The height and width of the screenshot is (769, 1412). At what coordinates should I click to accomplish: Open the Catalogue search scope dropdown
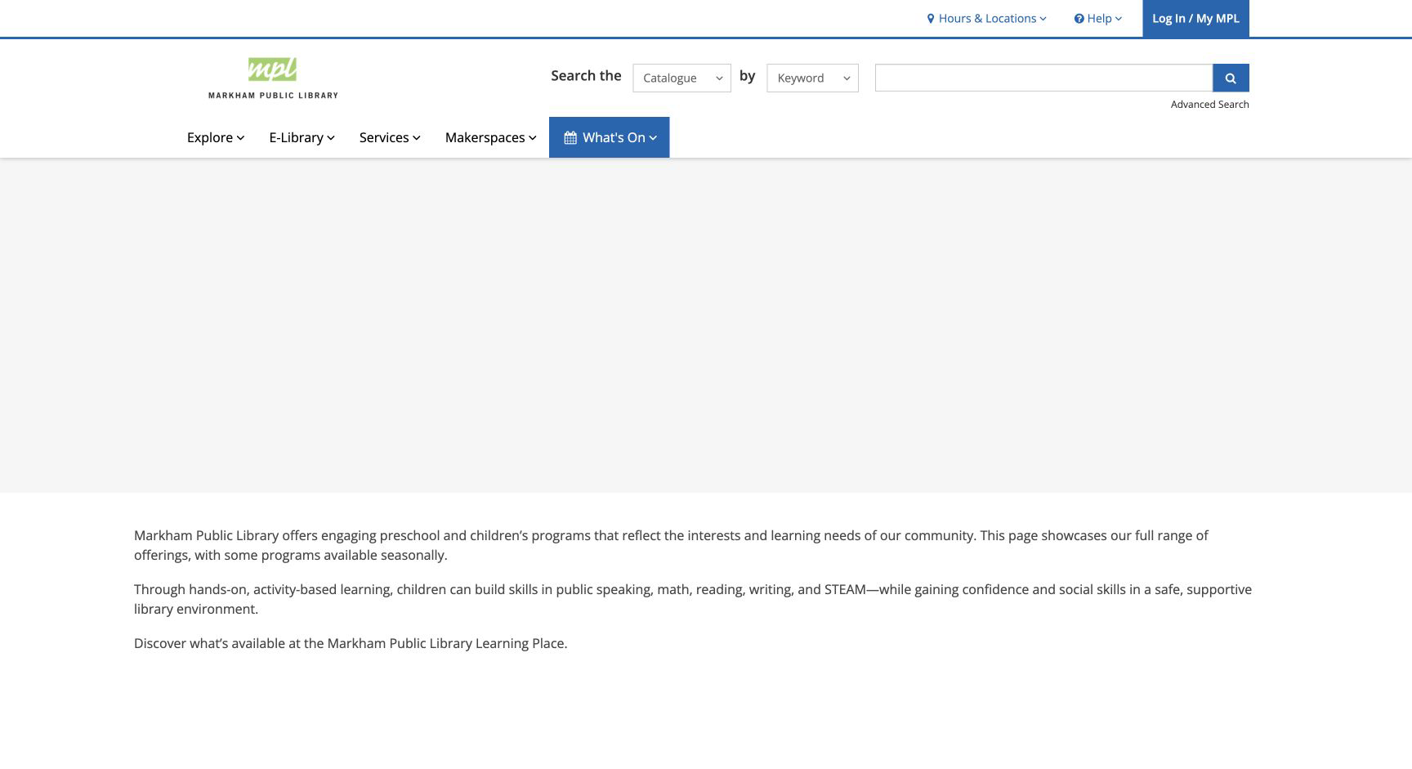pyautogui.click(x=681, y=78)
